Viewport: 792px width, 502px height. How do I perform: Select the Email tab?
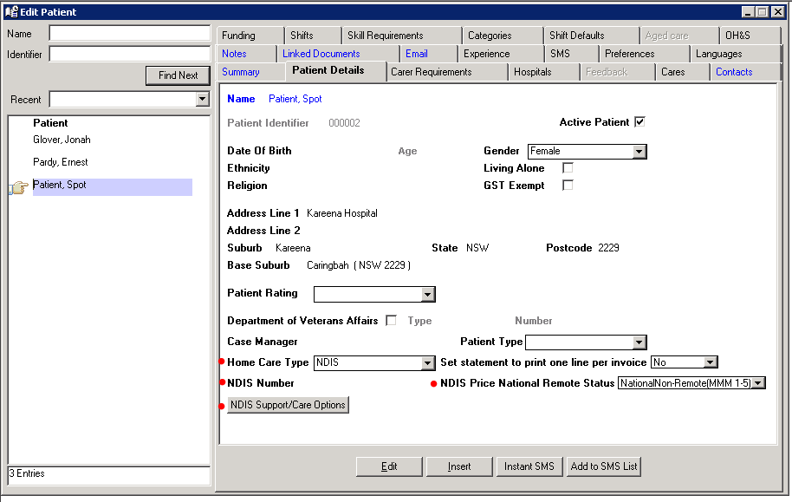pyautogui.click(x=428, y=54)
